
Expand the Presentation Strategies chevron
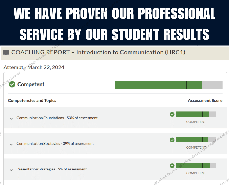11,170
